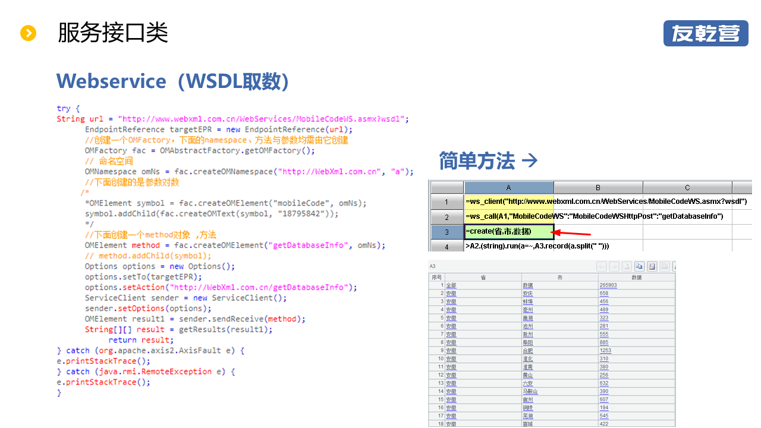This screenshot has width=761, height=428.
Task: Open the 安庆 city link
Action: (x=528, y=294)
